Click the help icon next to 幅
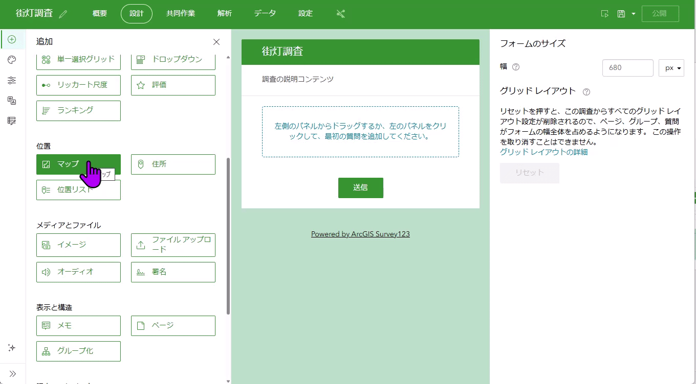Viewport: 696px width, 384px height. point(516,67)
